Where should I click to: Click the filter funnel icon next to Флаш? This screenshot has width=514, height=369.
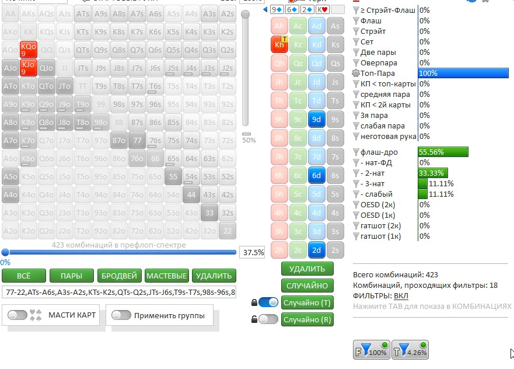click(356, 21)
